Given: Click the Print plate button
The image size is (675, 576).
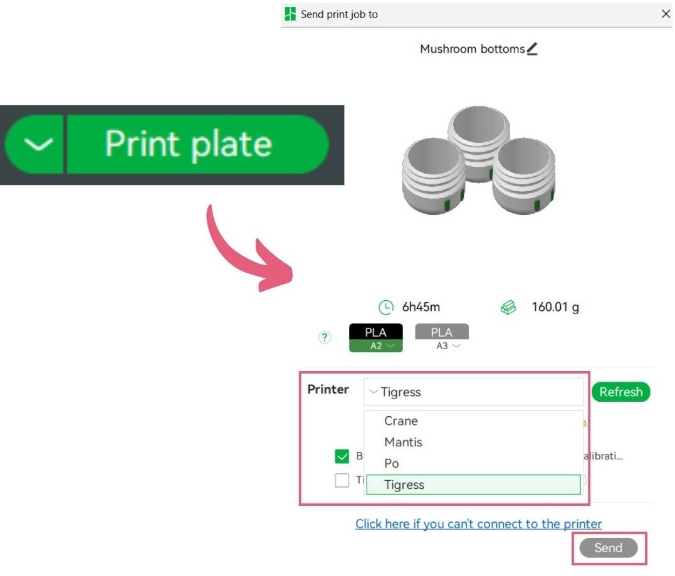Looking at the screenshot, I should (x=197, y=144).
